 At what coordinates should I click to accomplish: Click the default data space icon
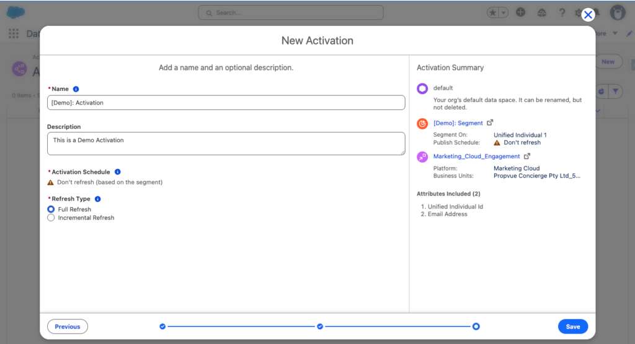tap(422, 88)
